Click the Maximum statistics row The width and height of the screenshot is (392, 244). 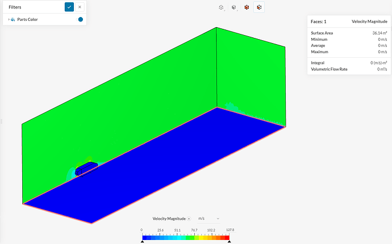[349, 52]
